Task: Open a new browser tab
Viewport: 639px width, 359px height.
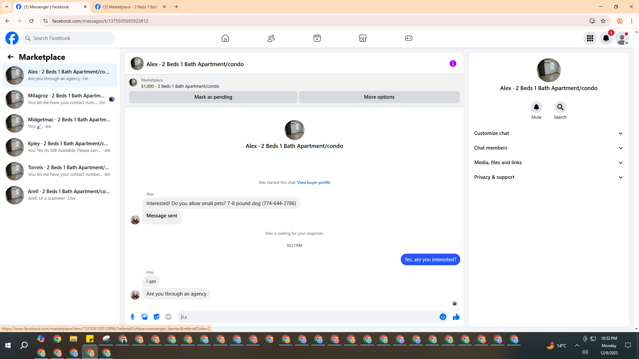Action: [x=176, y=7]
